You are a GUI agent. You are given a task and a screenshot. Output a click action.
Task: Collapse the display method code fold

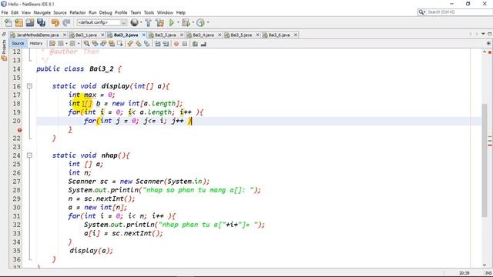click(29, 85)
